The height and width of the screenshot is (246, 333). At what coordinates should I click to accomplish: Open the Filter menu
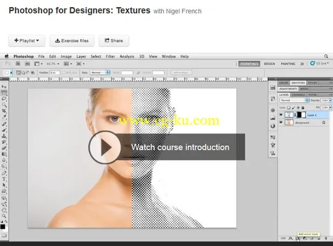(x=111, y=57)
